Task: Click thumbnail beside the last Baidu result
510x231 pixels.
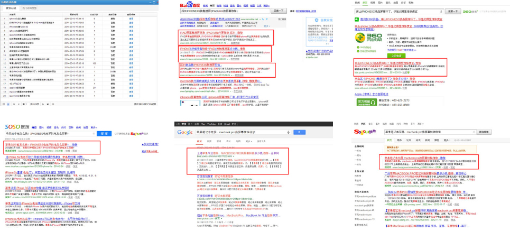Action: coord(190,103)
